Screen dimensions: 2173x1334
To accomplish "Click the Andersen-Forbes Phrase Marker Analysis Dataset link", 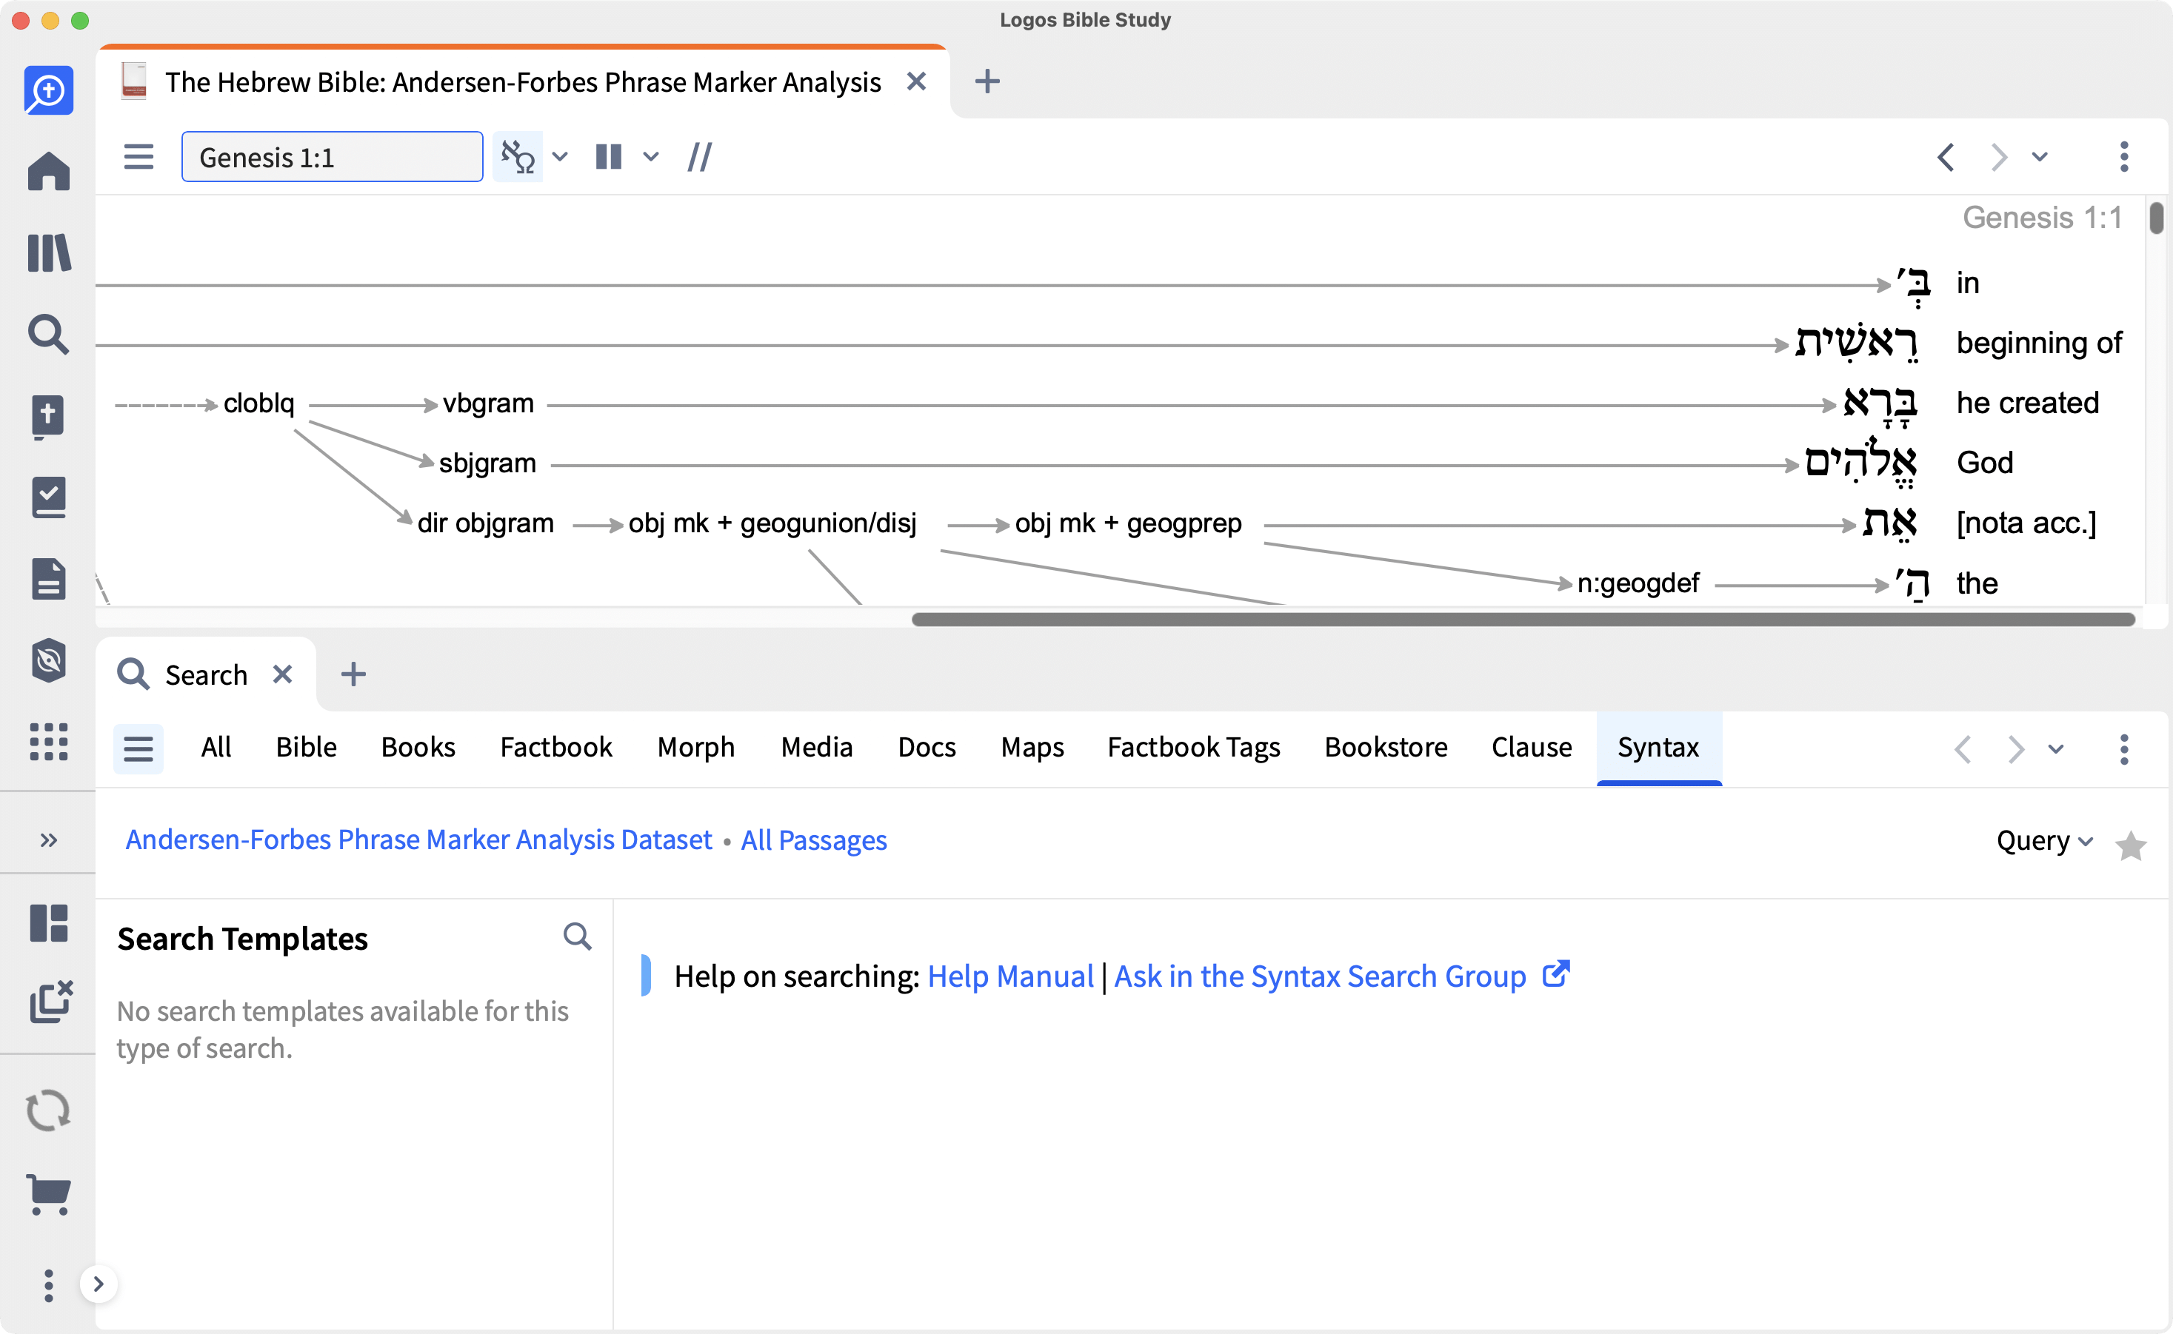I will coord(418,840).
